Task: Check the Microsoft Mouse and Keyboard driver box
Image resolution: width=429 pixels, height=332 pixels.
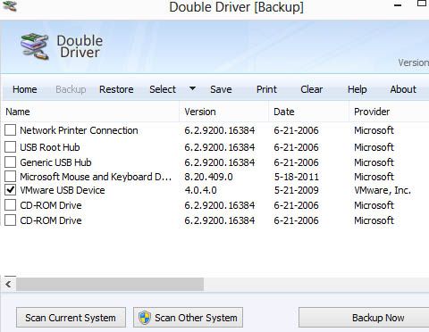Action: click(11, 177)
